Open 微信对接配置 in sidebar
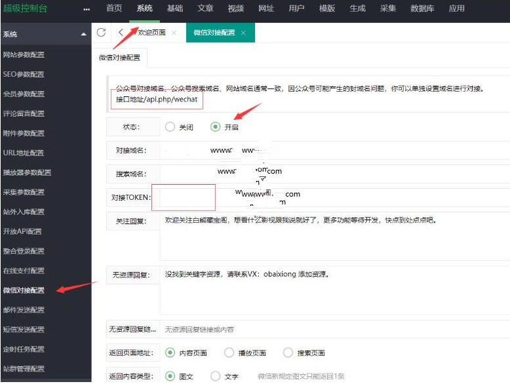The width and height of the screenshot is (510, 386). coord(24,290)
